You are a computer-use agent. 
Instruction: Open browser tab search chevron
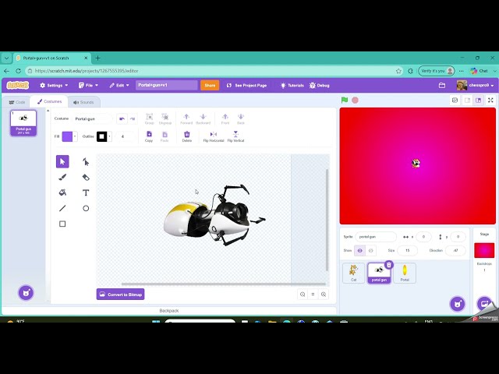(x=6, y=58)
